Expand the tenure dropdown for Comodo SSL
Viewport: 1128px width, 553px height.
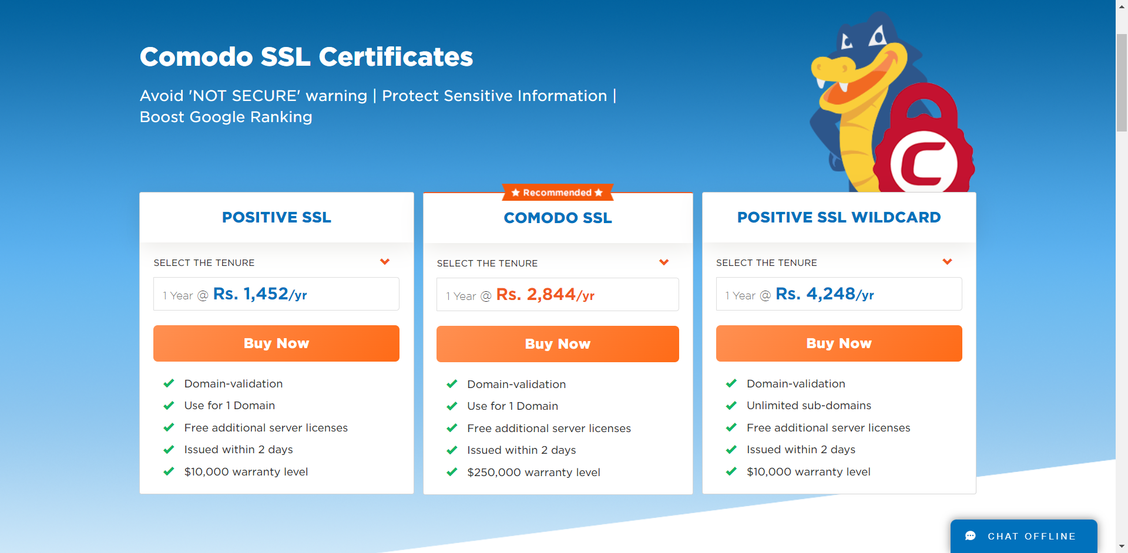664,262
